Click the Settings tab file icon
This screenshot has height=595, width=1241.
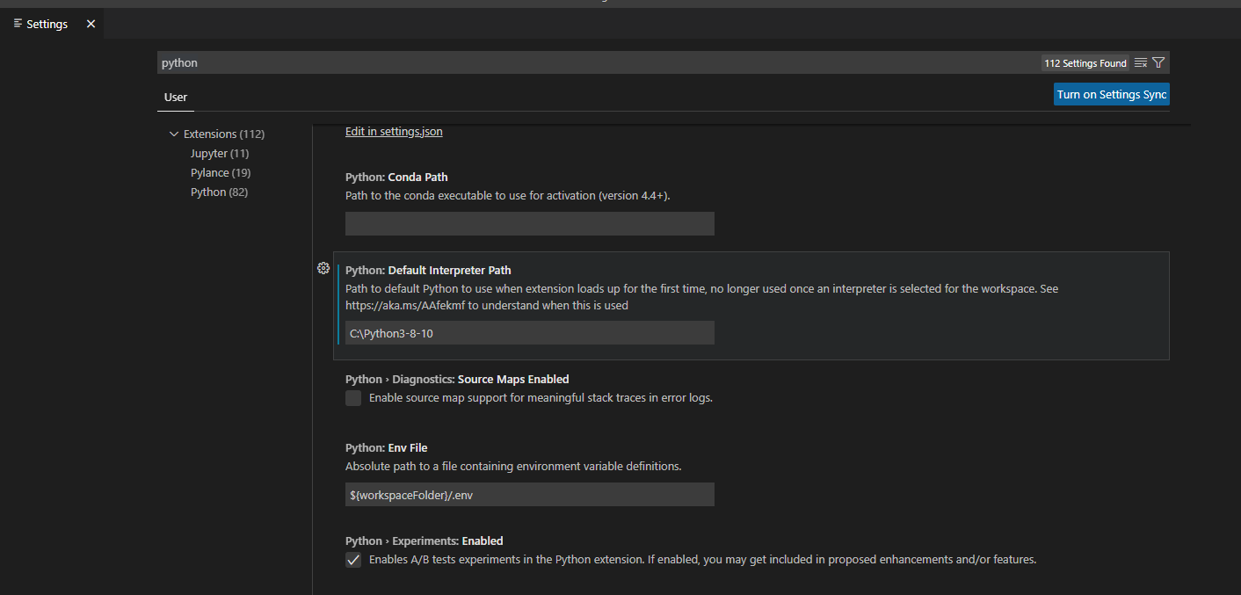pyautogui.click(x=18, y=24)
